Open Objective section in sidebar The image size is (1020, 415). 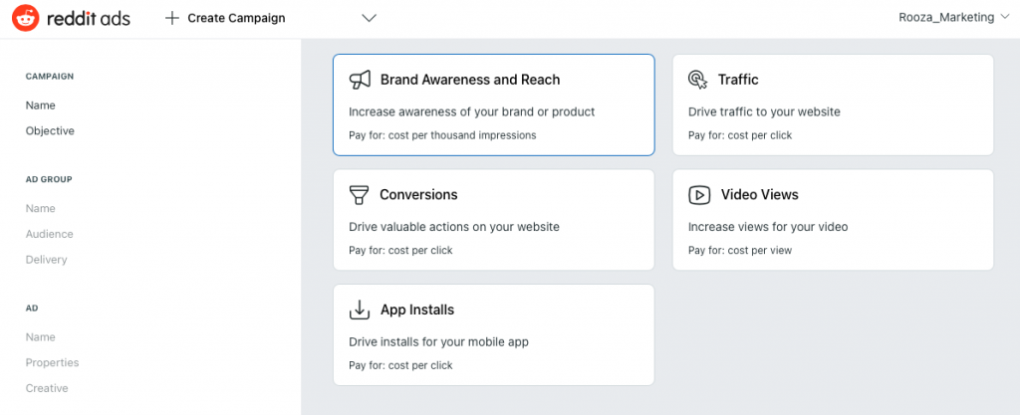point(50,130)
